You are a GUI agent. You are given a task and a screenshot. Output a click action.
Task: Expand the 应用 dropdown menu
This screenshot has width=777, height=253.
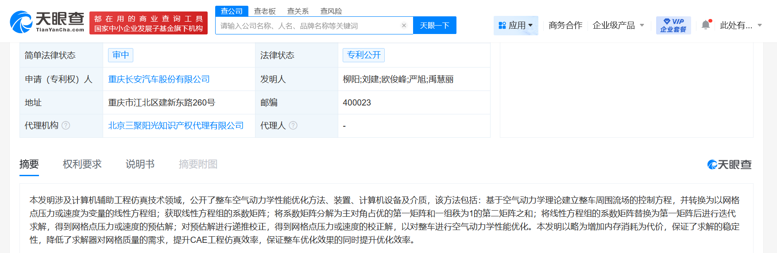point(530,26)
